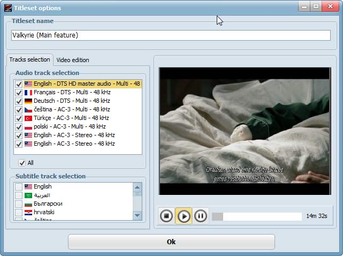Viewport: 343px width, 256px height.
Task: Switch to the Video edition tab
Action: point(73,60)
